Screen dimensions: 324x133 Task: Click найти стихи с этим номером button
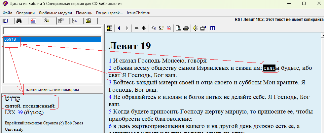click(x=52, y=89)
